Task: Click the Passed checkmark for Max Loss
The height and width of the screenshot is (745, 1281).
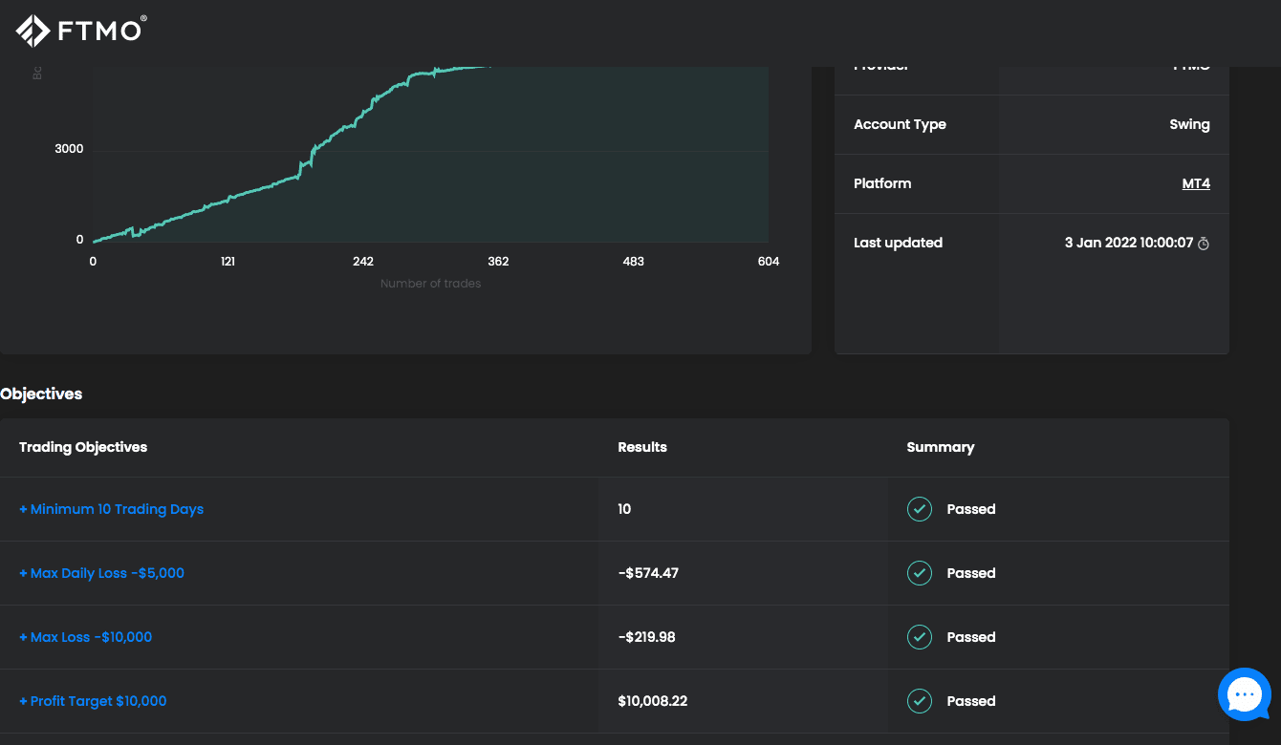Action: [x=920, y=637]
